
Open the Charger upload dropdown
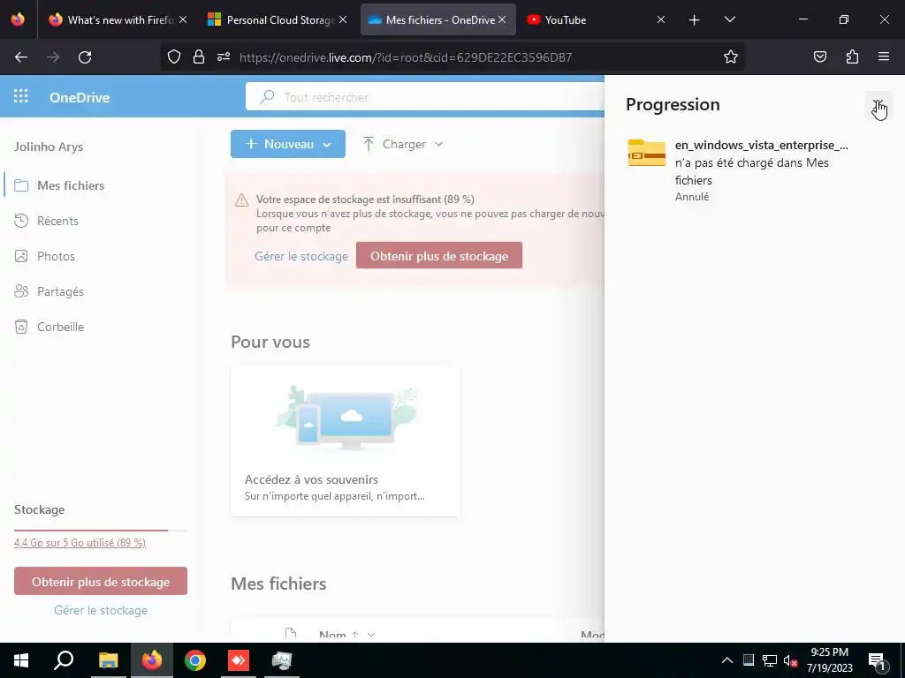[403, 144]
